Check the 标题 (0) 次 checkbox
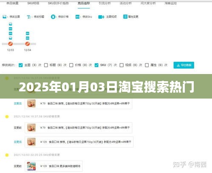 click(x=46, y=65)
